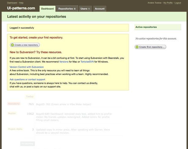This screenshot has height=149, width=188.
Task: Select the Newsberry repository label
Action: point(13,104)
